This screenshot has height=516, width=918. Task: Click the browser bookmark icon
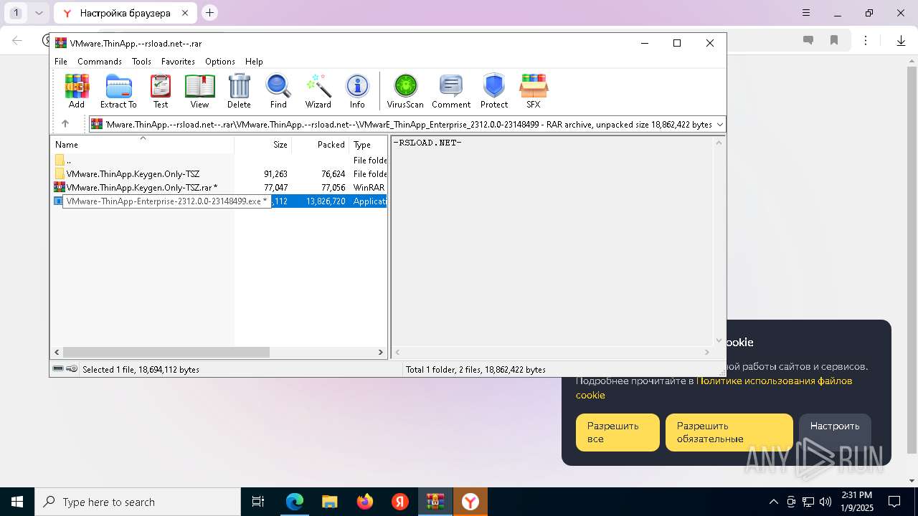[834, 41]
